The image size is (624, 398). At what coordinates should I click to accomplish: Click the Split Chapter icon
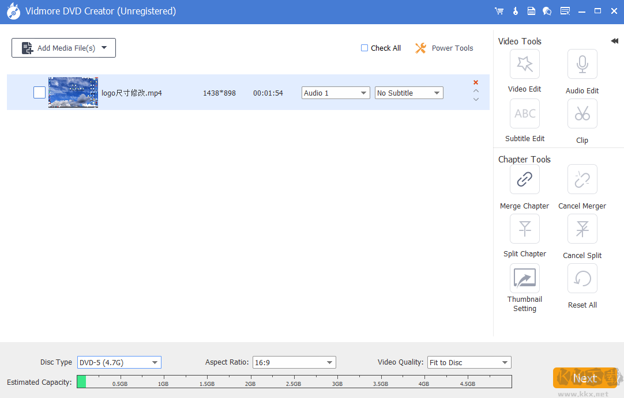click(524, 229)
